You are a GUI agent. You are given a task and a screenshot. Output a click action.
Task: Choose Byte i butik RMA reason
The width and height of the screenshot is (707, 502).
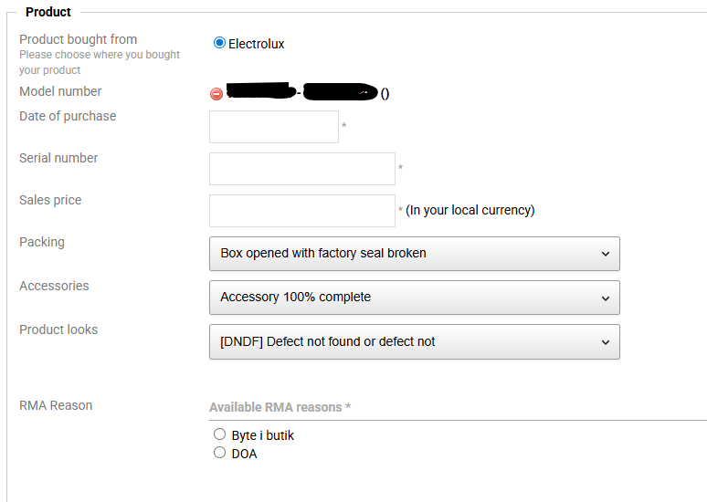tap(219, 434)
